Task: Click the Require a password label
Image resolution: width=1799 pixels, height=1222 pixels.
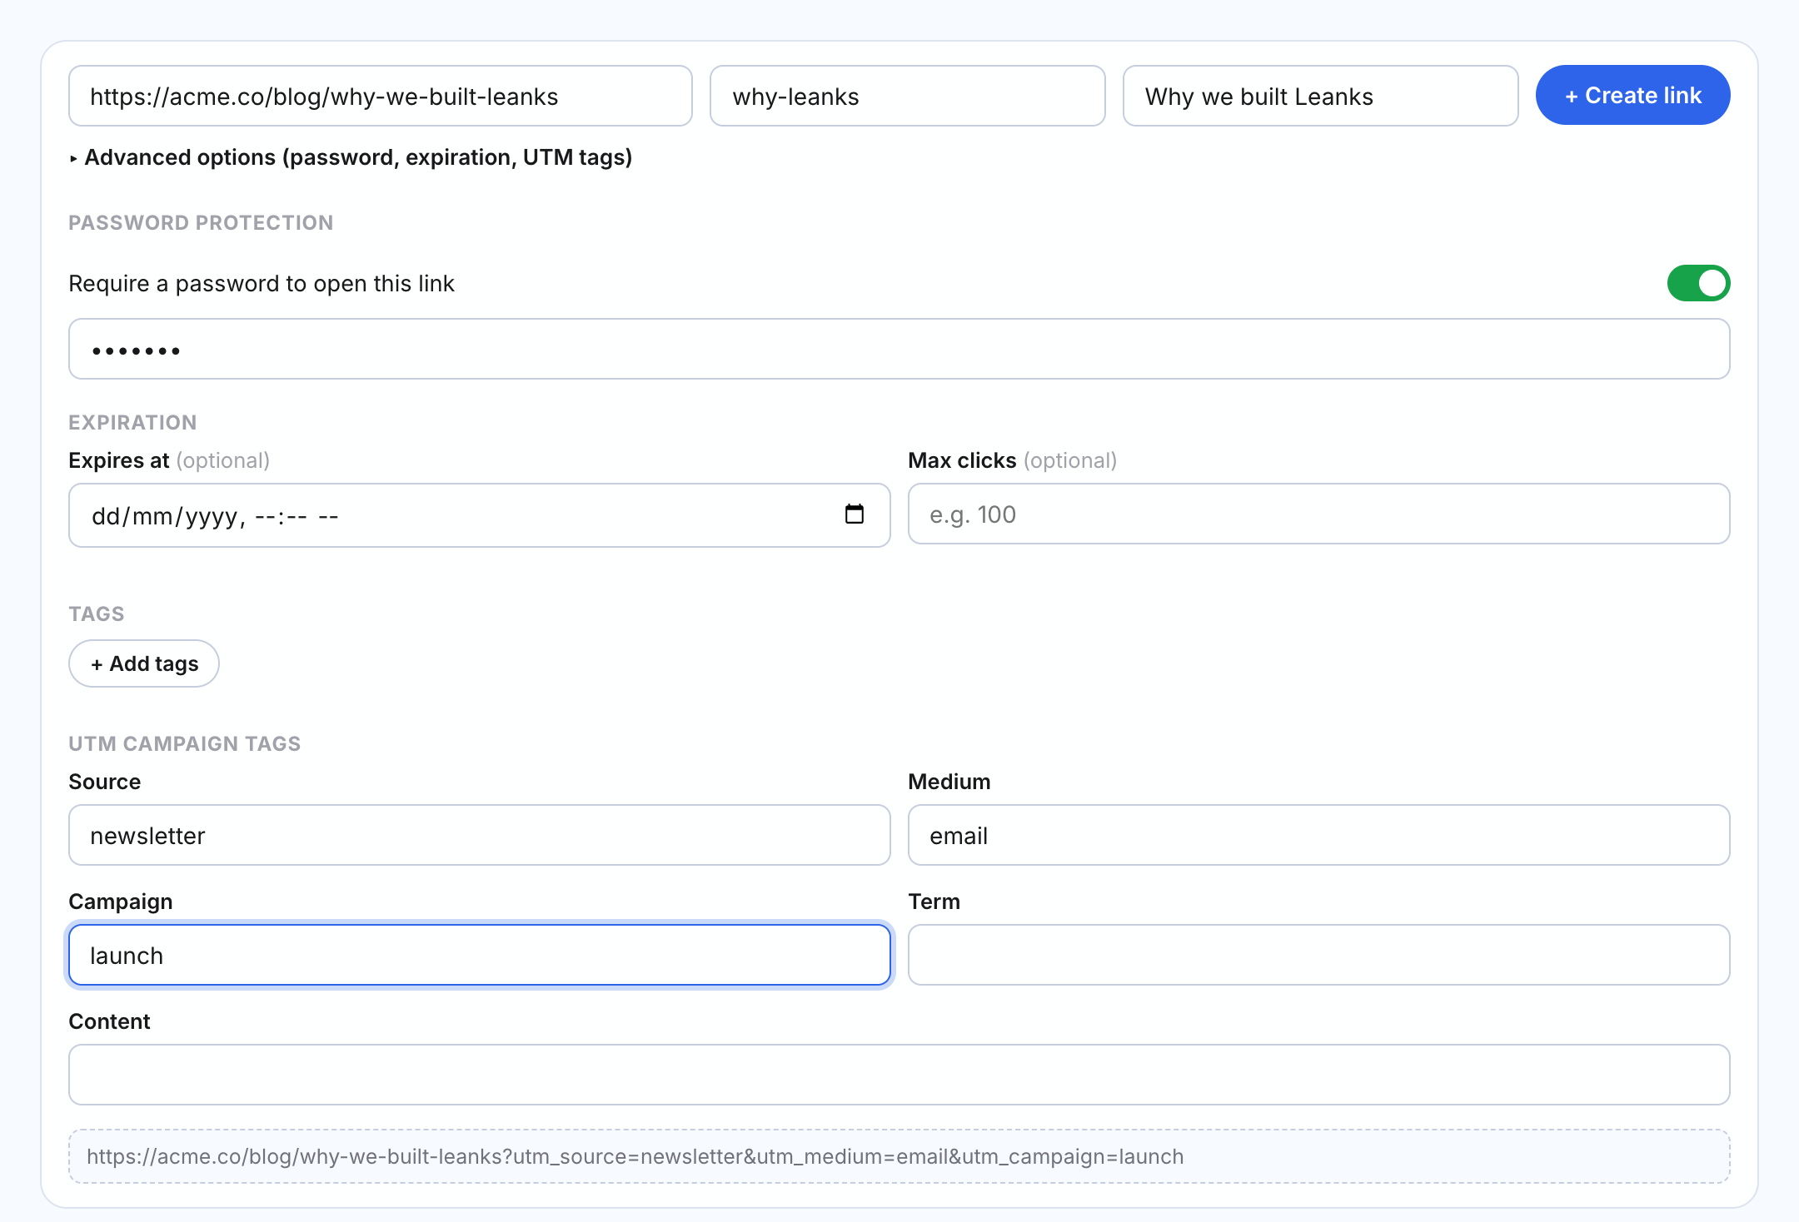Action: click(262, 284)
